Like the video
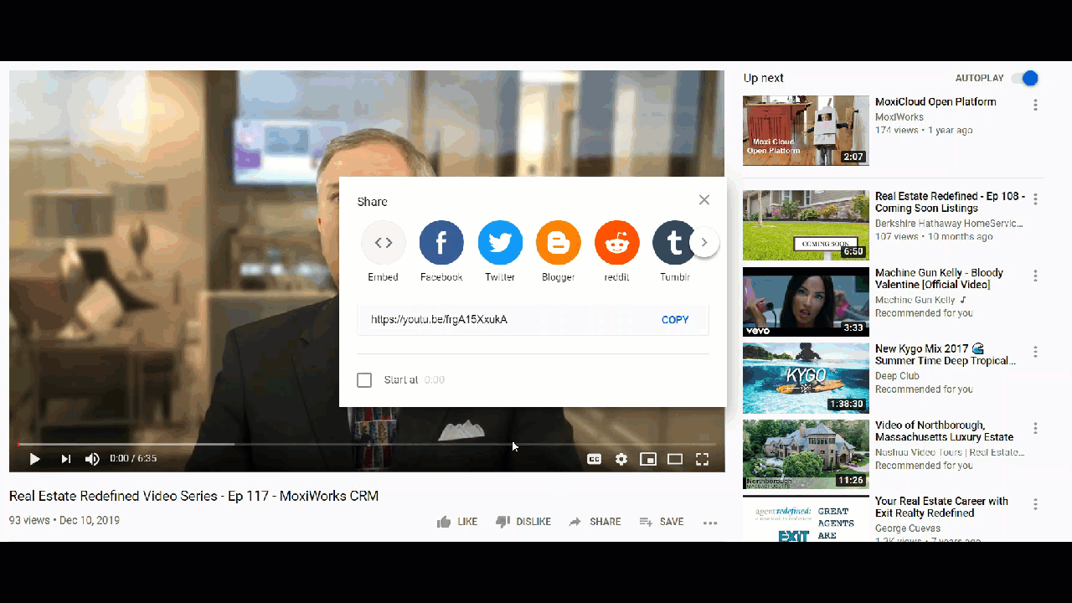This screenshot has width=1072, height=603. (457, 522)
